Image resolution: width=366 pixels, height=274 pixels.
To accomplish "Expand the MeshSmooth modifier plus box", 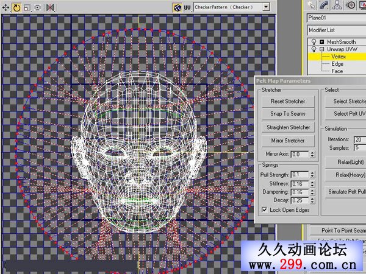I will [322, 42].
